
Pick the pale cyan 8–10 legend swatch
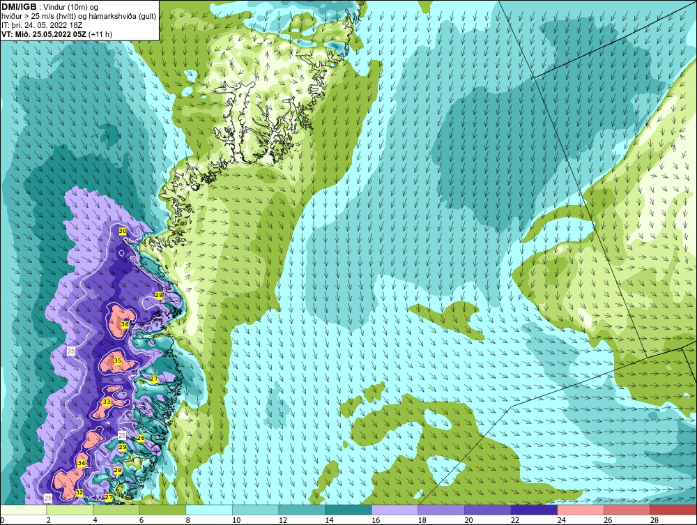[209, 510]
